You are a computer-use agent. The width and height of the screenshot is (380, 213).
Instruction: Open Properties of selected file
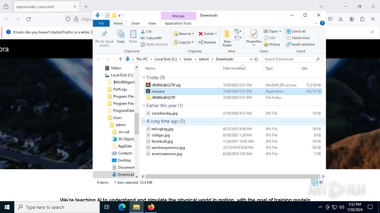click(254, 38)
